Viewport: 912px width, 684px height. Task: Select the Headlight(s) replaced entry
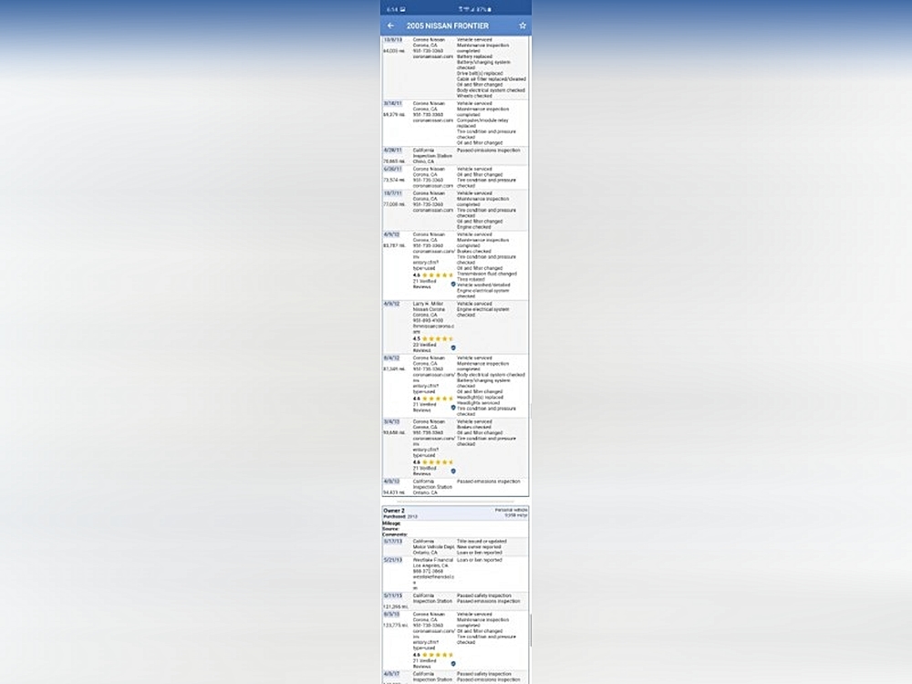tap(480, 398)
